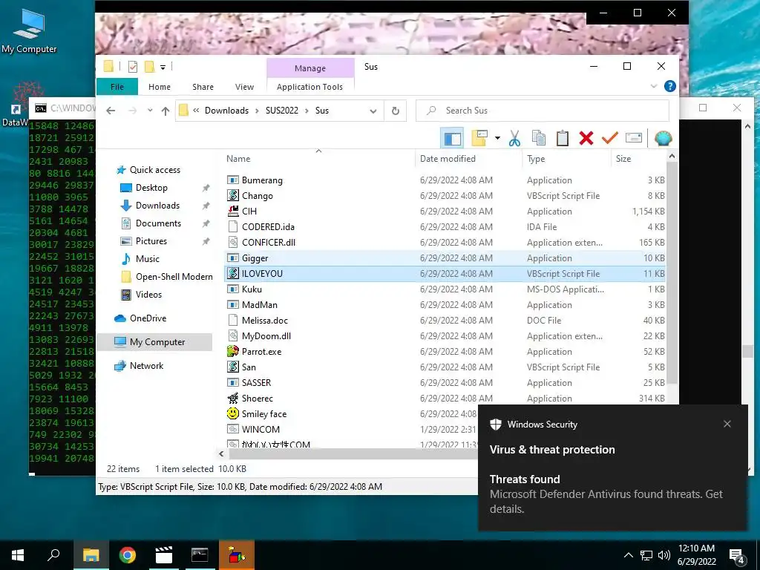The image size is (760, 570).
Task: Open Videos in the navigation pane
Action: tap(148, 295)
